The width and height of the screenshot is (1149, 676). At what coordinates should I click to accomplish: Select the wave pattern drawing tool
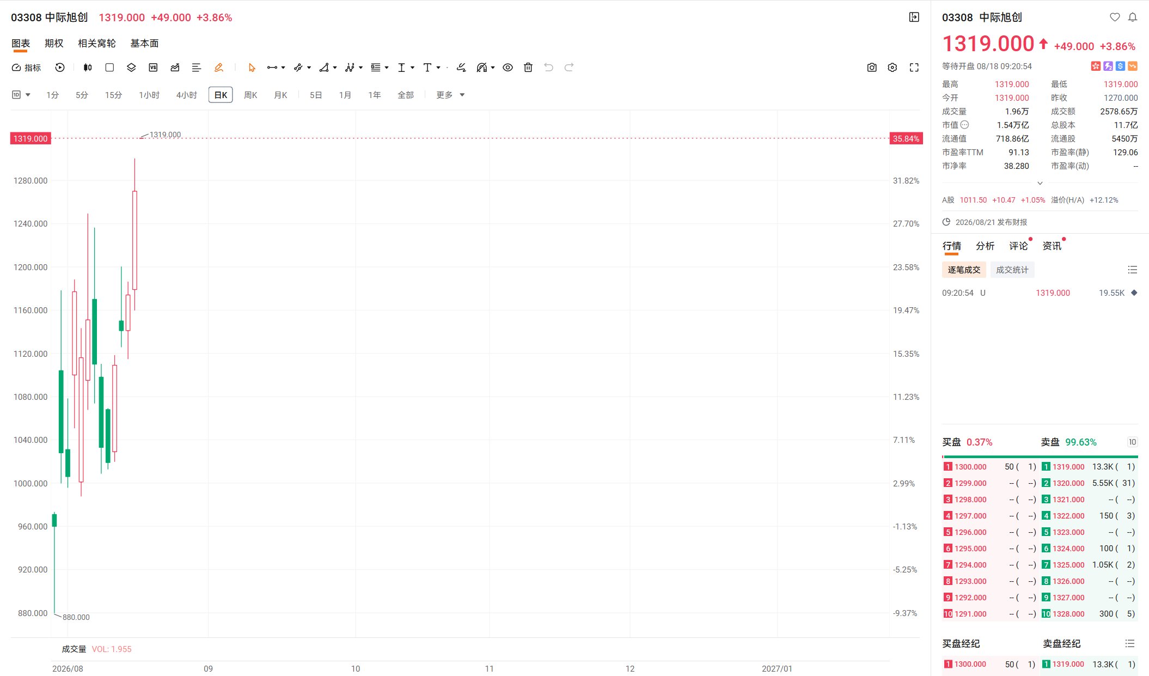pos(350,68)
